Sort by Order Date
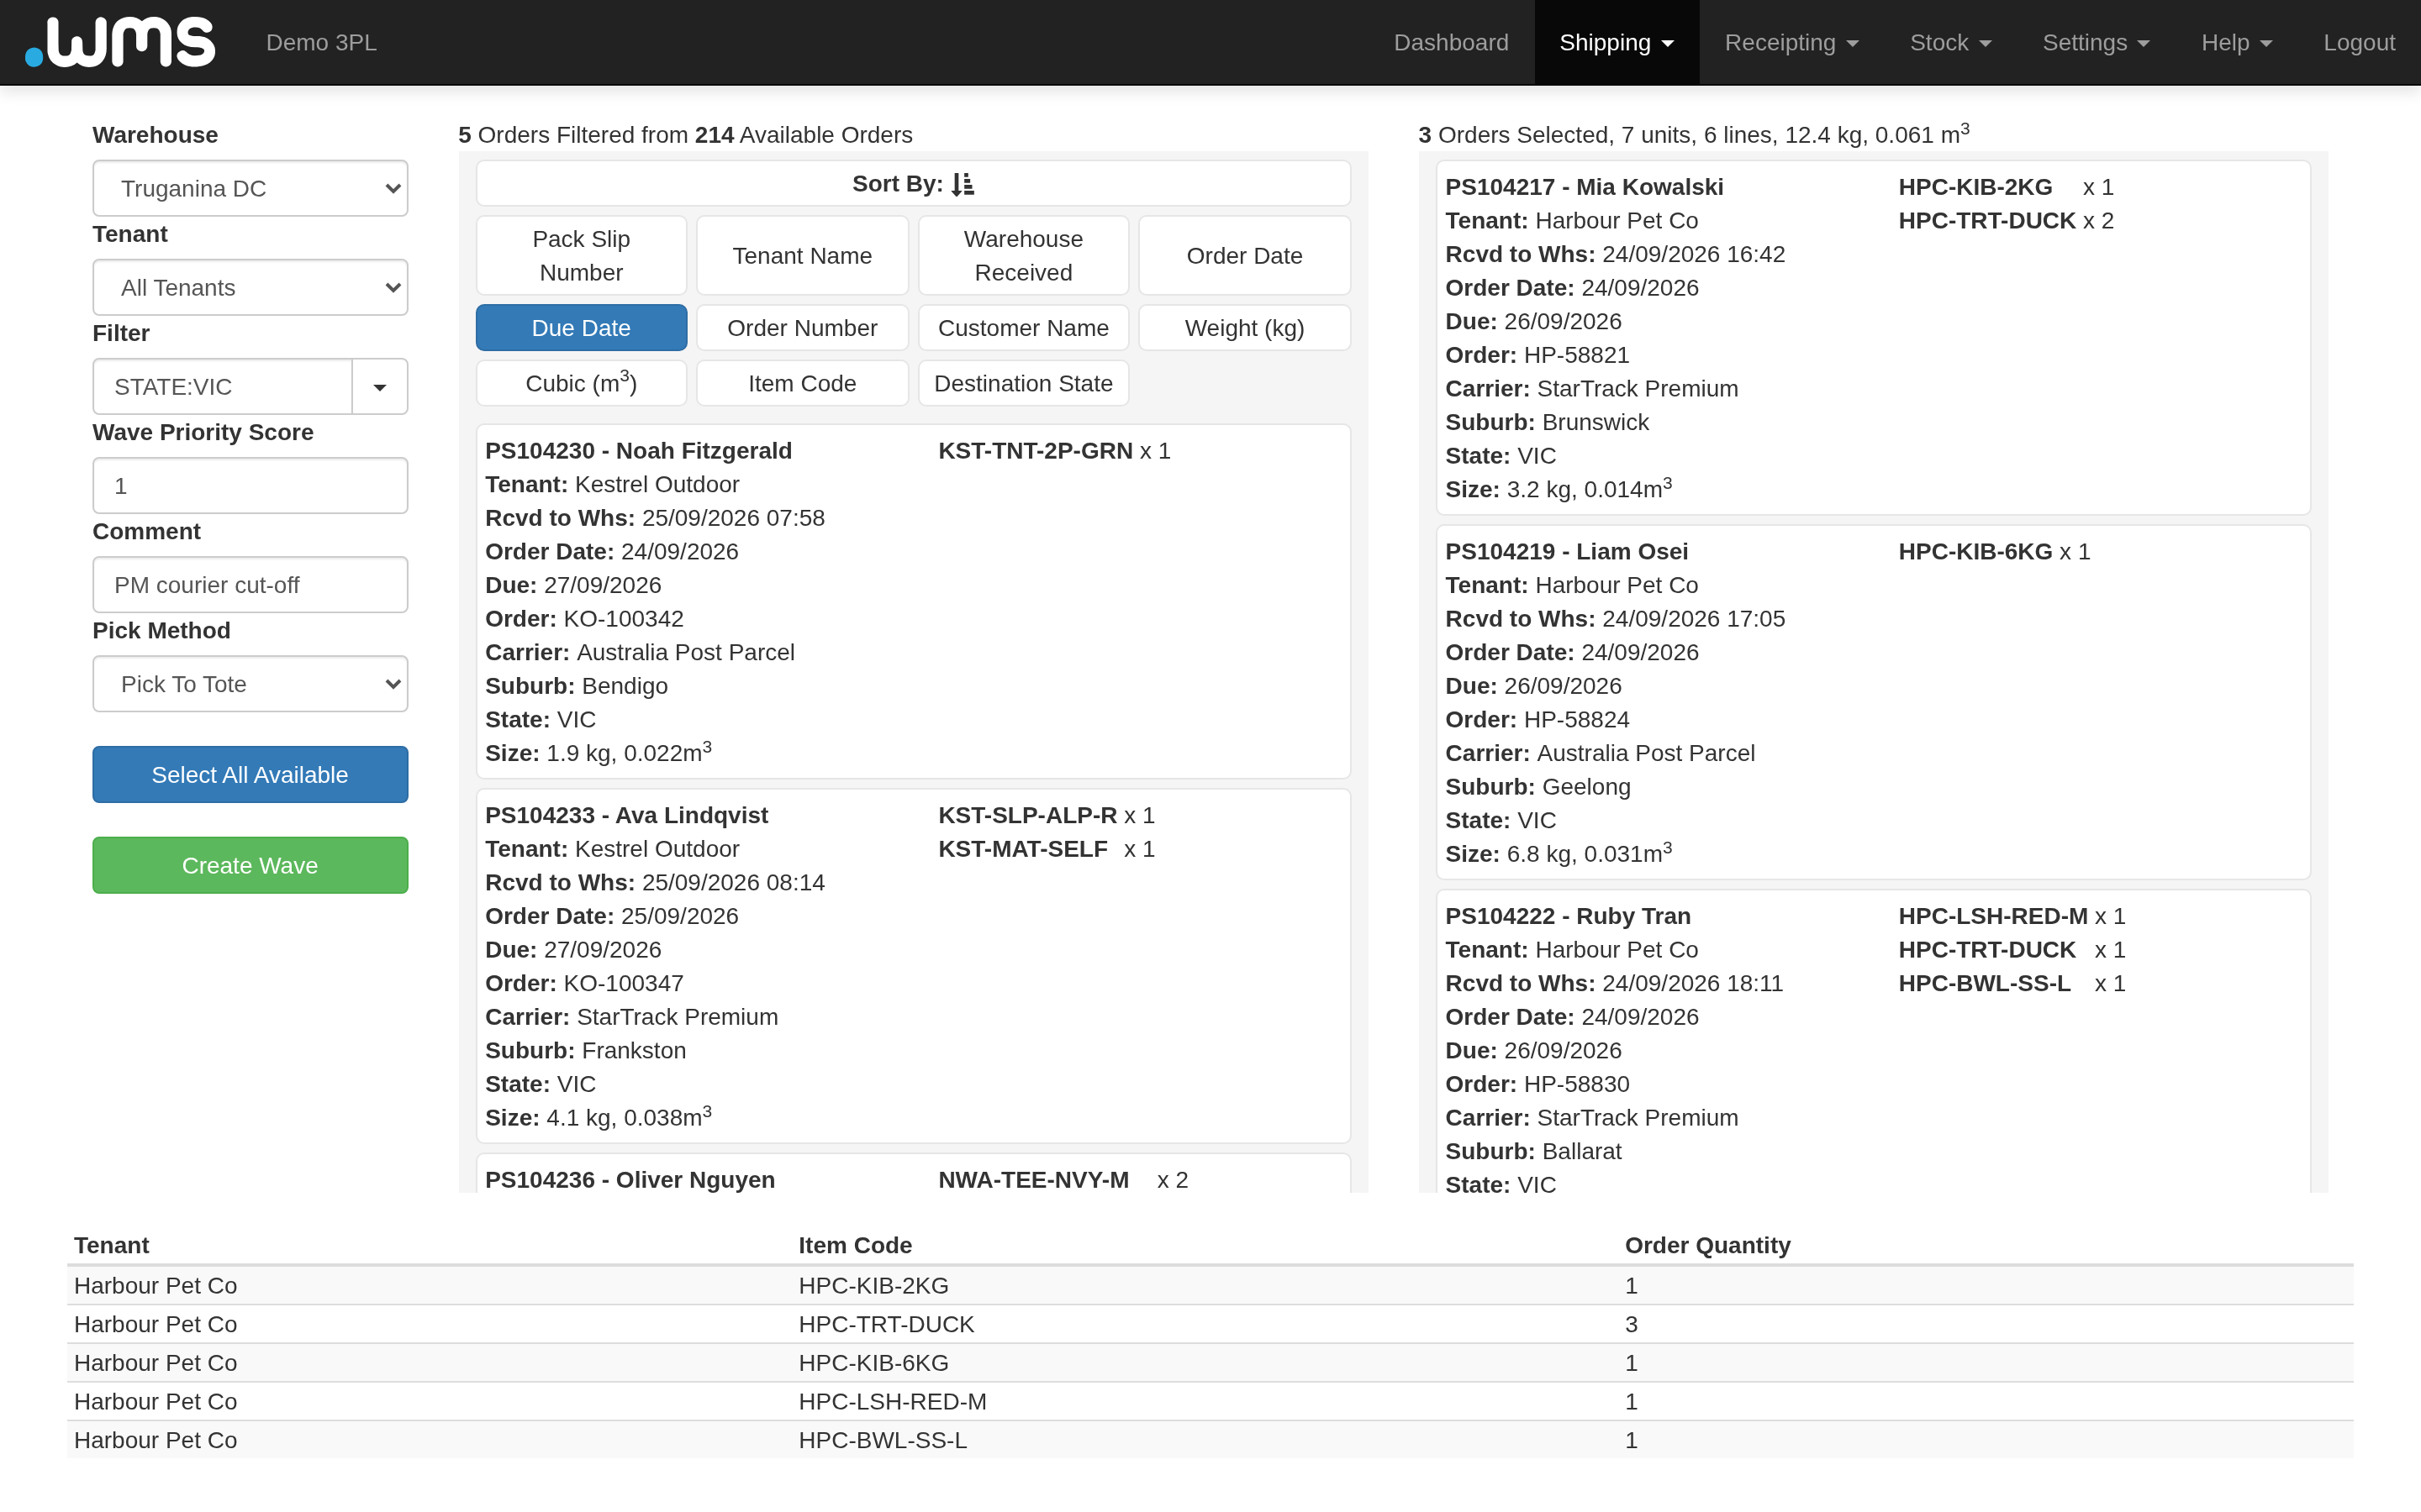The width and height of the screenshot is (2421, 1512). tap(1244, 255)
